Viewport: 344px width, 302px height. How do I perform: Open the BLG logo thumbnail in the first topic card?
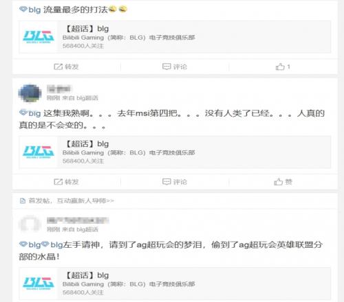pos(39,37)
